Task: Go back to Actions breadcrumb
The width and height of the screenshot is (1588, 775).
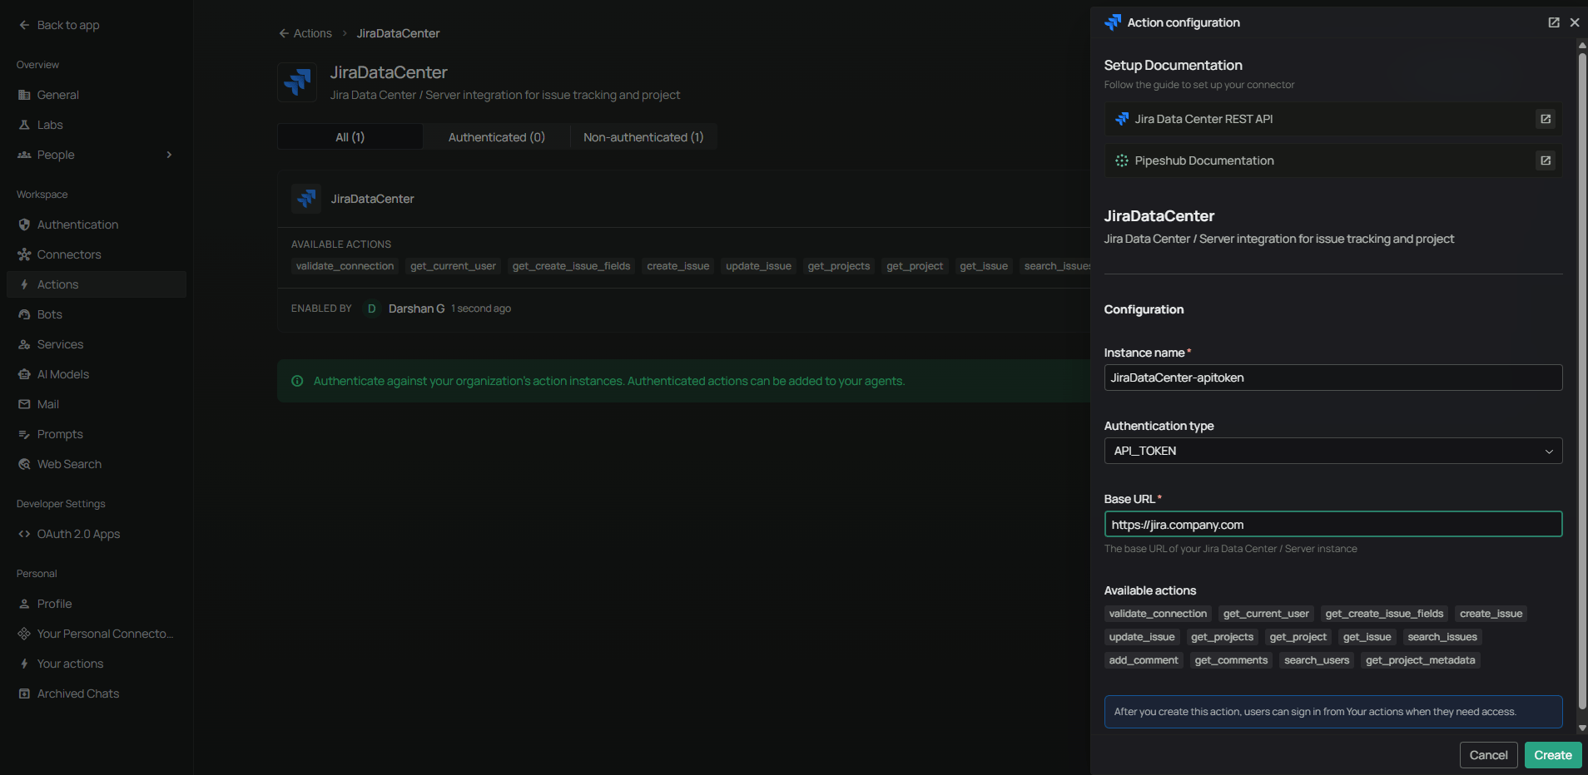Action: click(305, 33)
